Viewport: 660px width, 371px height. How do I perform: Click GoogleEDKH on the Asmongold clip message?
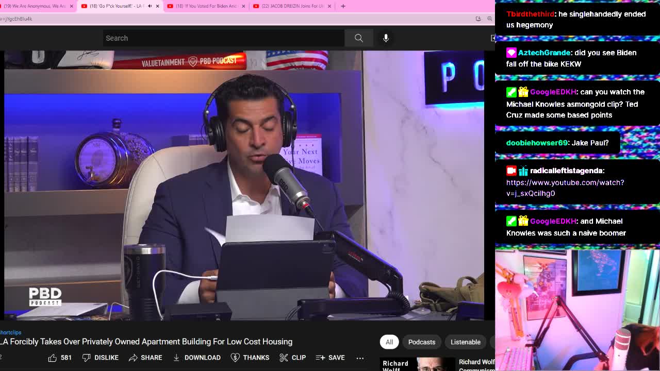[x=553, y=92]
